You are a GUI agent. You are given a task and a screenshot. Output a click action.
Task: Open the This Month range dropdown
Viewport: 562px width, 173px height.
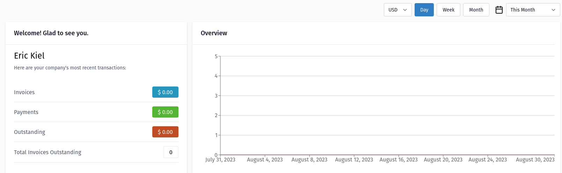(533, 10)
